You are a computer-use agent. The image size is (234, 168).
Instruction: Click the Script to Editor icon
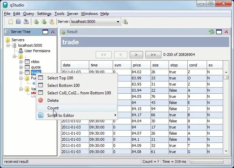(41, 115)
